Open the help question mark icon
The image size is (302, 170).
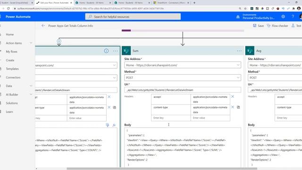(293, 17)
